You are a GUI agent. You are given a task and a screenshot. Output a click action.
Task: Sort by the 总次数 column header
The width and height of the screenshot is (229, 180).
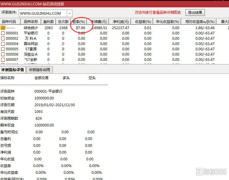tap(63, 22)
